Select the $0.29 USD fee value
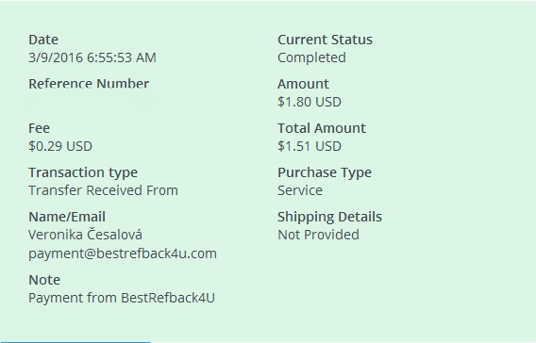This screenshot has height=343, width=536. [x=60, y=146]
